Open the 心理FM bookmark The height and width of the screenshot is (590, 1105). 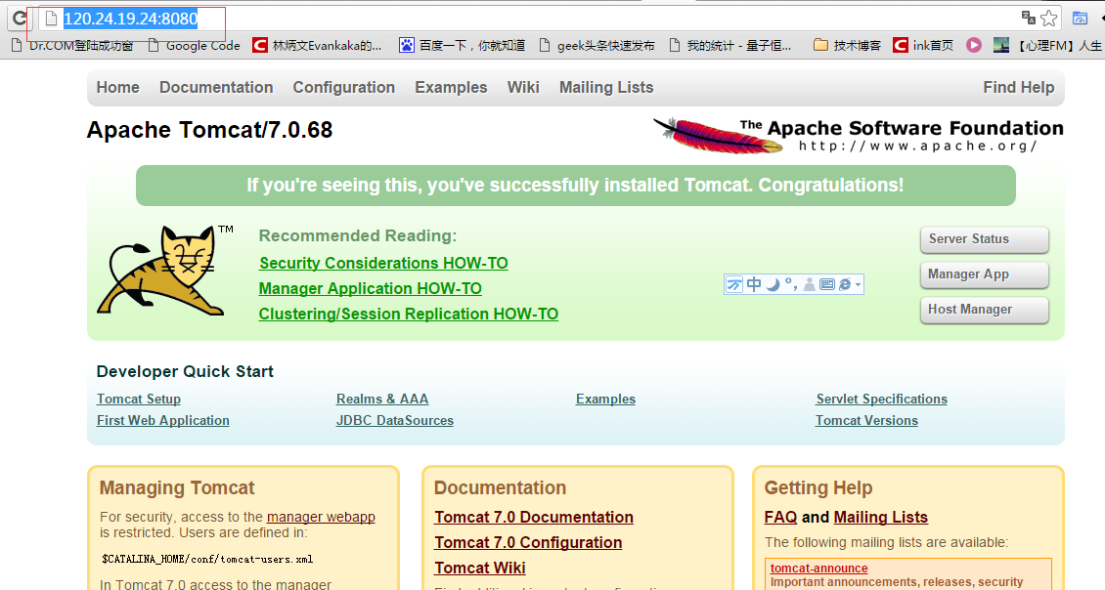pyautogui.click(x=1048, y=46)
